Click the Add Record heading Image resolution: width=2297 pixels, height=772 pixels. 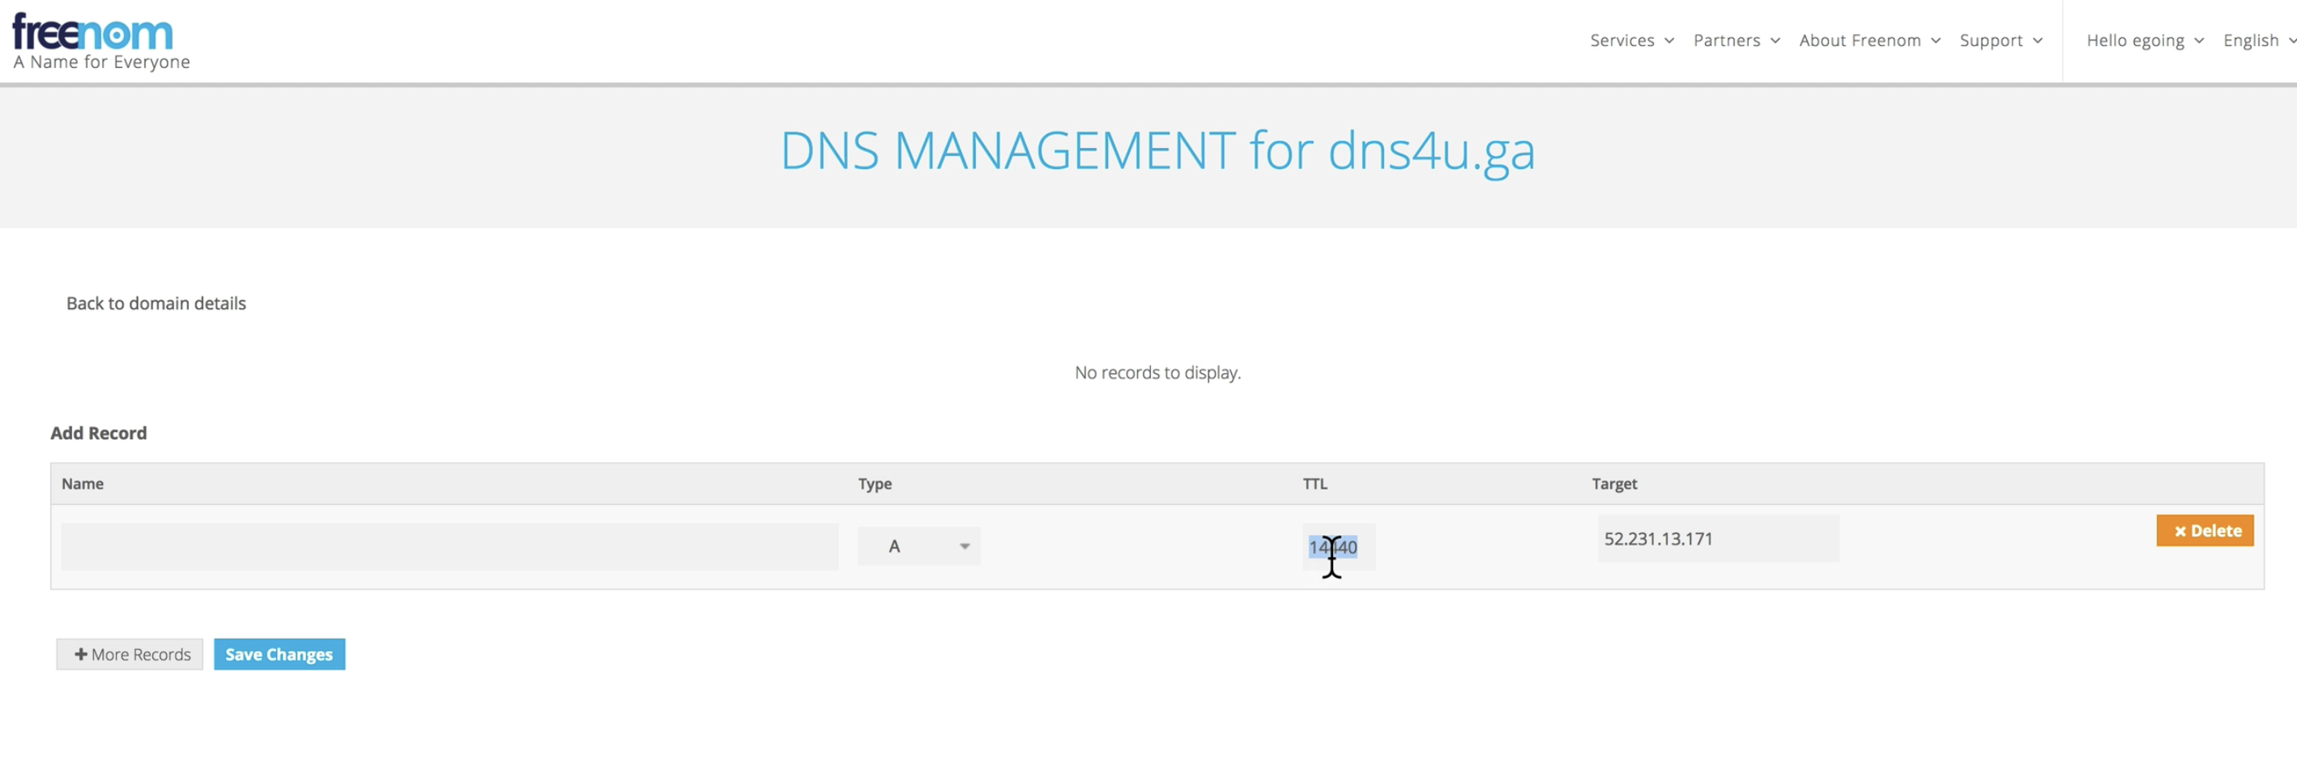click(x=98, y=434)
